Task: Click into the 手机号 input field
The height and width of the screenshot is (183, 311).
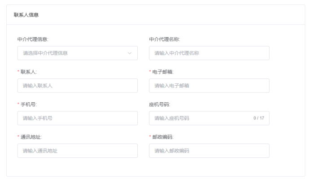Action: click(77, 118)
